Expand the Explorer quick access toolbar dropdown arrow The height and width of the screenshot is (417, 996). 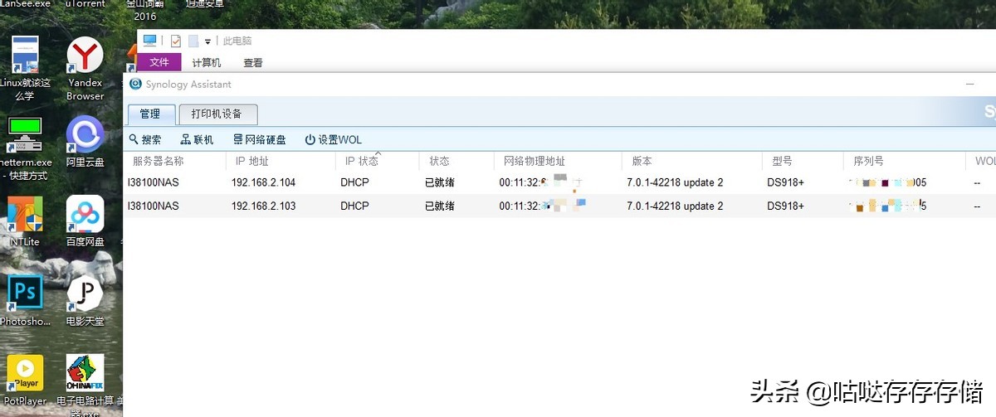[207, 41]
